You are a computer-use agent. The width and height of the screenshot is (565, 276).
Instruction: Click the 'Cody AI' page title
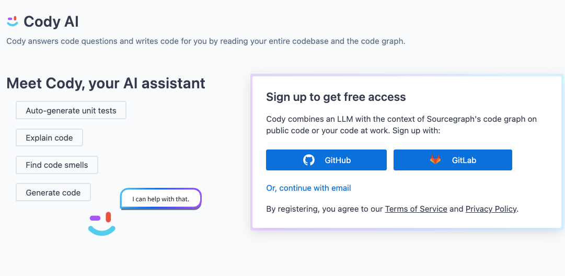pyautogui.click(x=51, y=21)
